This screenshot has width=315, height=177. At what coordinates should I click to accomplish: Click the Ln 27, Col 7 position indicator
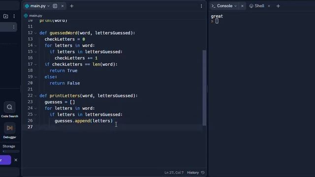tap(174, 173)
